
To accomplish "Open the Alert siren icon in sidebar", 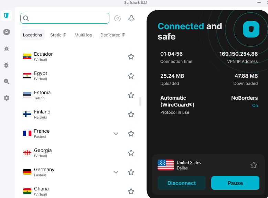I will tap(7, 49).
